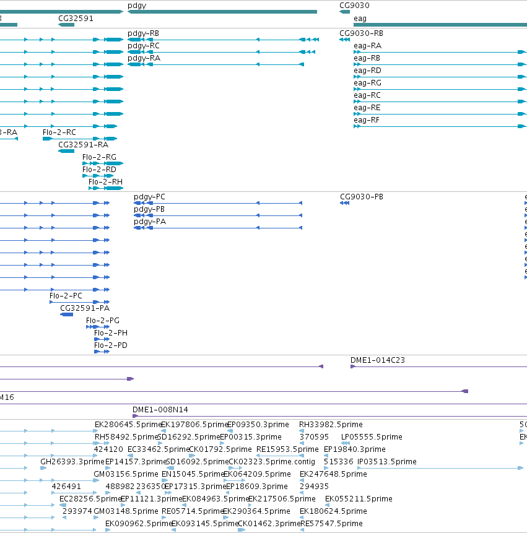Select the eag-RG transcript label
The image size is (527, 533).
pos(368,83)
